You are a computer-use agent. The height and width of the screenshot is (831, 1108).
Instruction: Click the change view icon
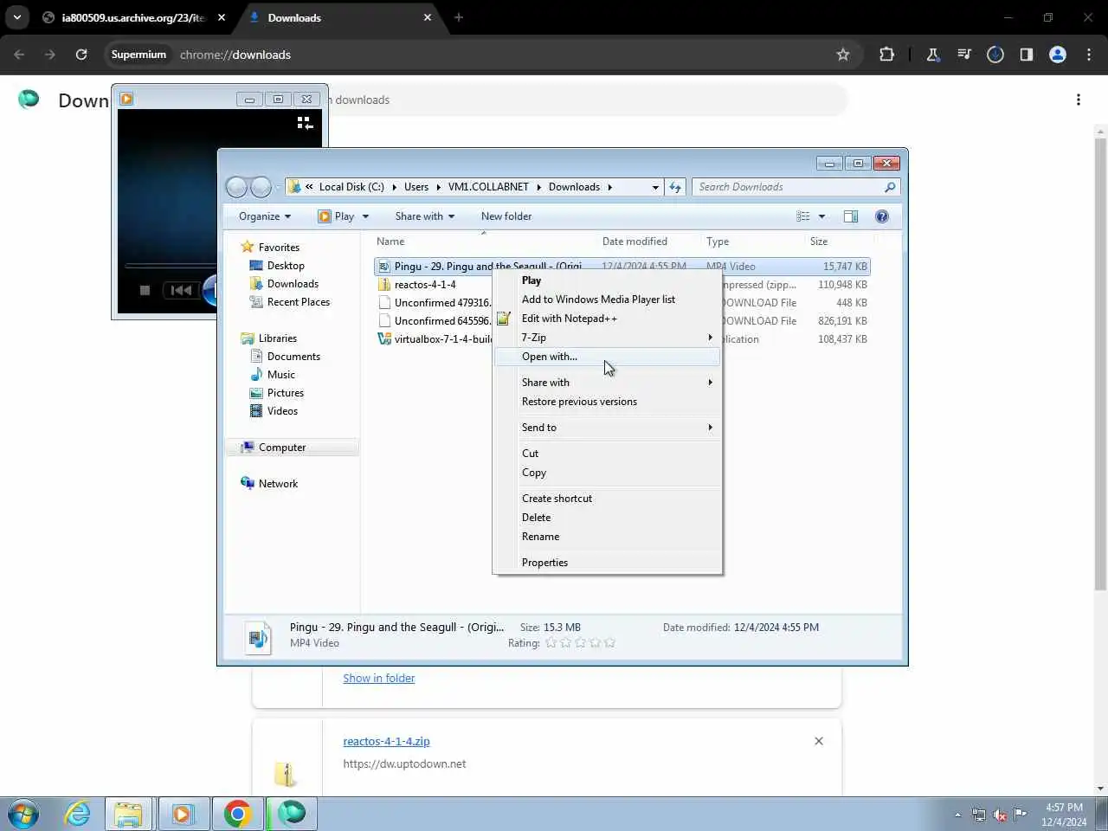pos(803,216)
